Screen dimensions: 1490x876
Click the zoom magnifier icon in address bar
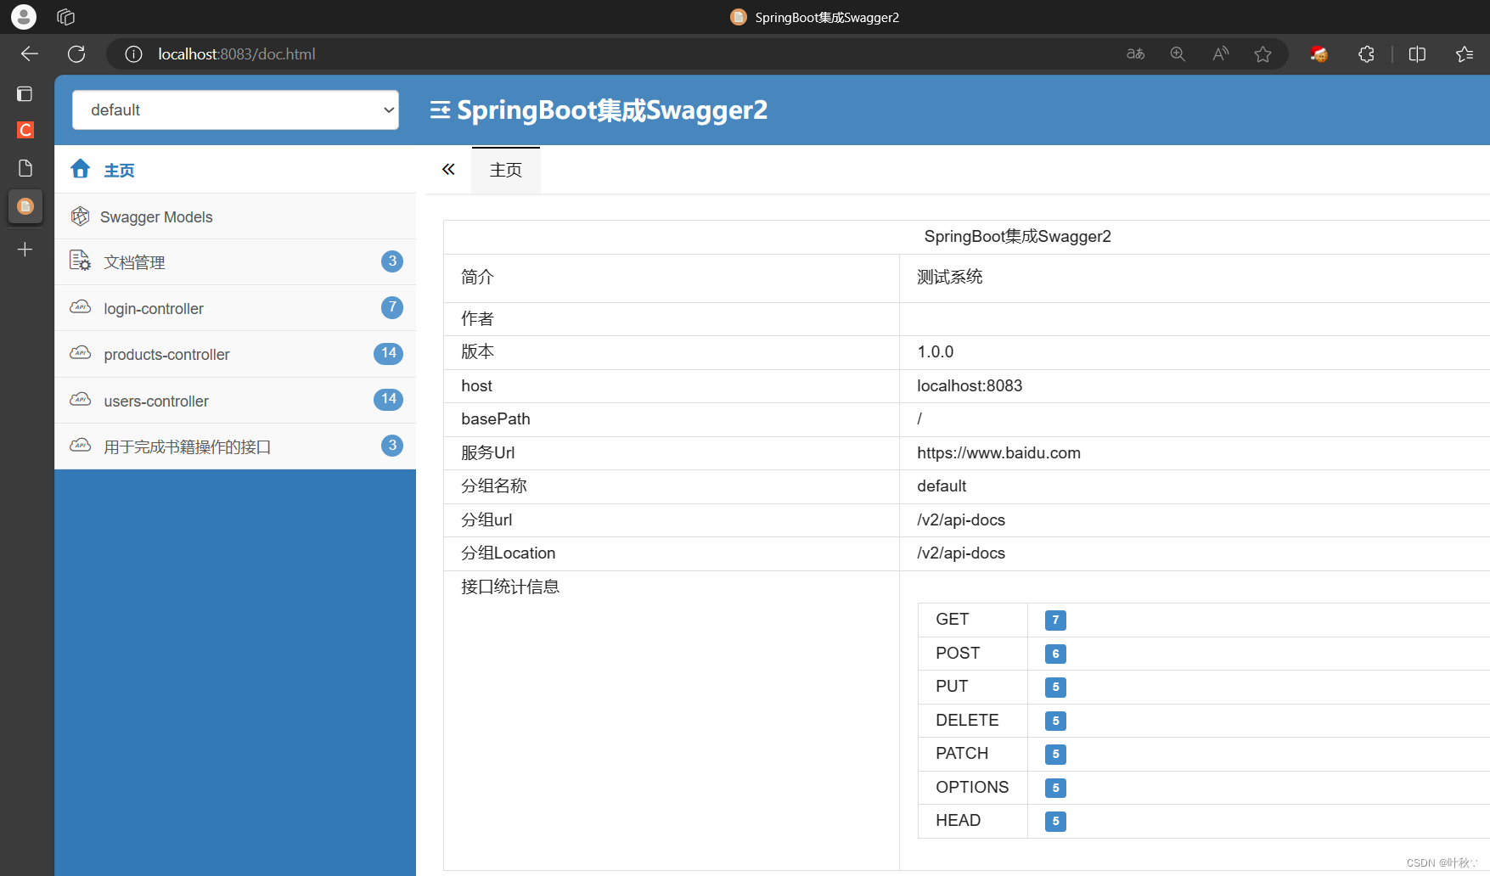coord(1178,54)
